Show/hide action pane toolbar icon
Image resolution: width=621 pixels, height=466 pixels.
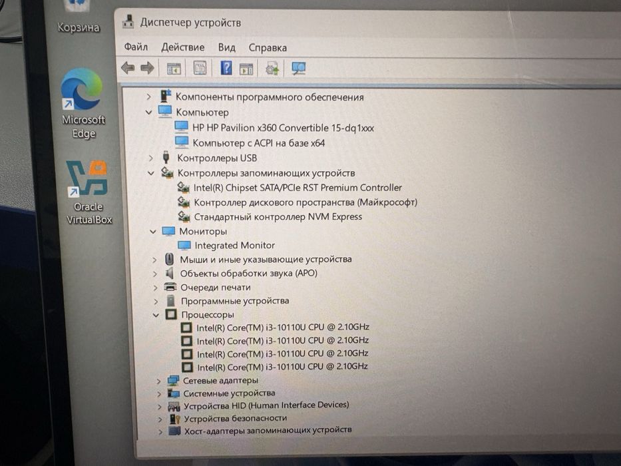(246, 69)
